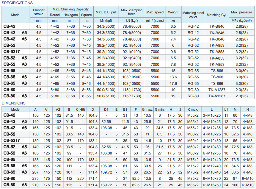The image size is (256, 189).
Task: Click the Max. Chucking Capacity header
Action: [70, 9]
